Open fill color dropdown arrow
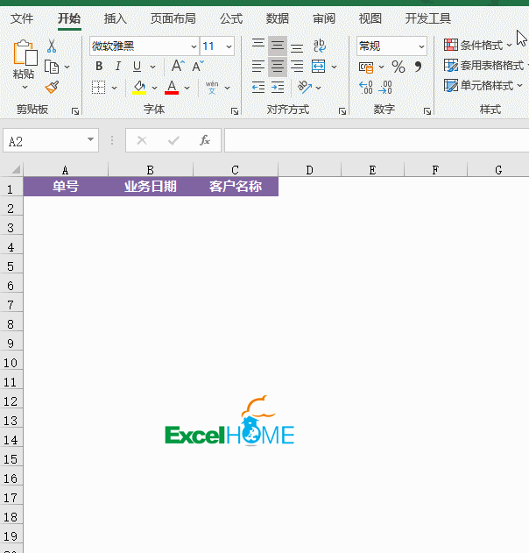 click(154, 88)
